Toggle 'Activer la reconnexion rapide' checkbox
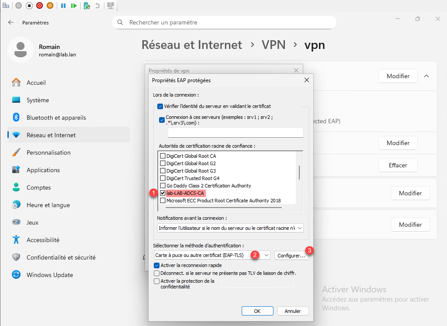This screenshot has height=326, width=447. (157, 265)
